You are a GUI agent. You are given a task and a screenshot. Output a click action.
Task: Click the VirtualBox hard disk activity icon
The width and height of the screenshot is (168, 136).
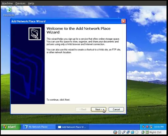[x=115, y=132]
